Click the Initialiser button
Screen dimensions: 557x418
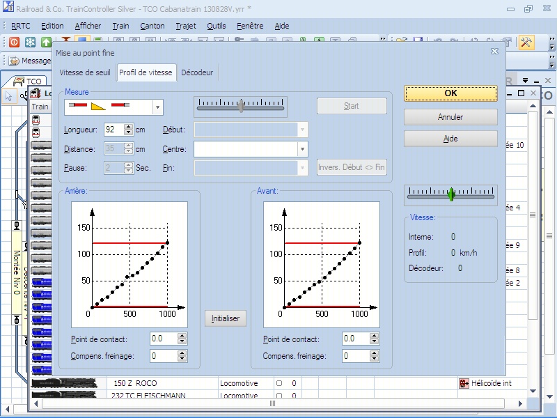click(225, 318)
